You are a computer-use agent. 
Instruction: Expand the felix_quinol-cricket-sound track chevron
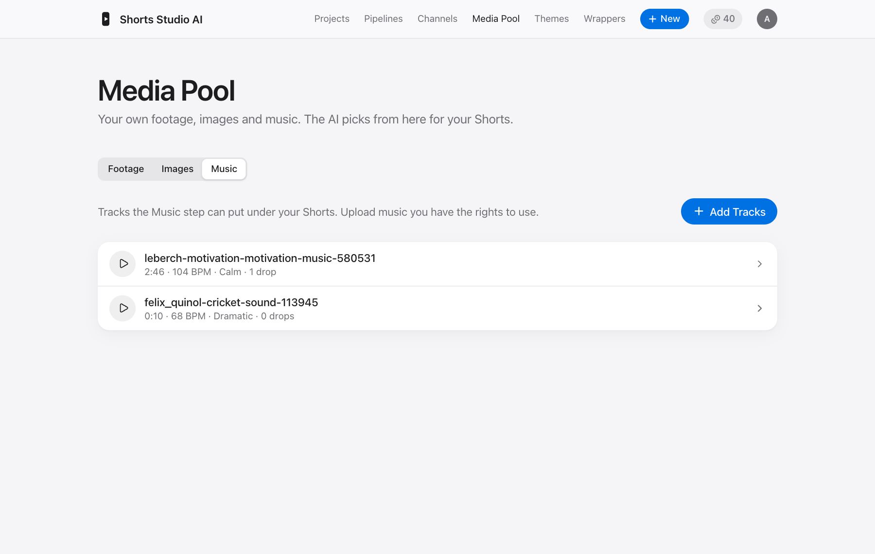click(x=759, y=308)
